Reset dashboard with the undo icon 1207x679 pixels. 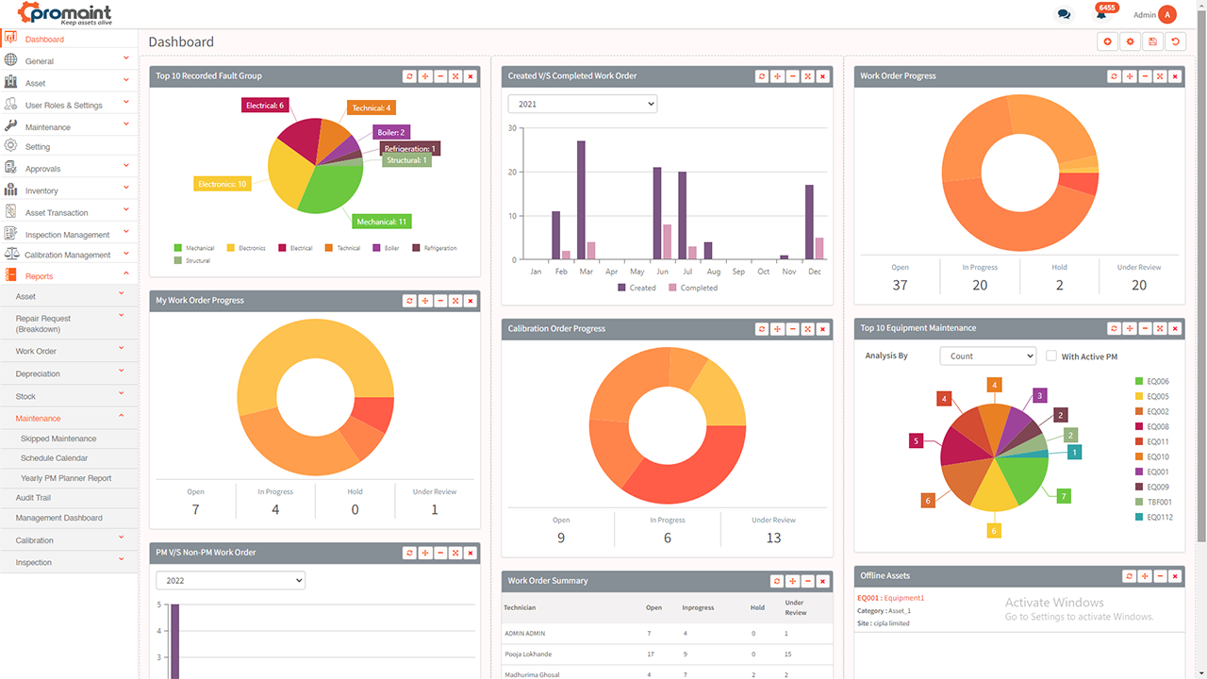pyautogui.click(x=1175, y=41)
